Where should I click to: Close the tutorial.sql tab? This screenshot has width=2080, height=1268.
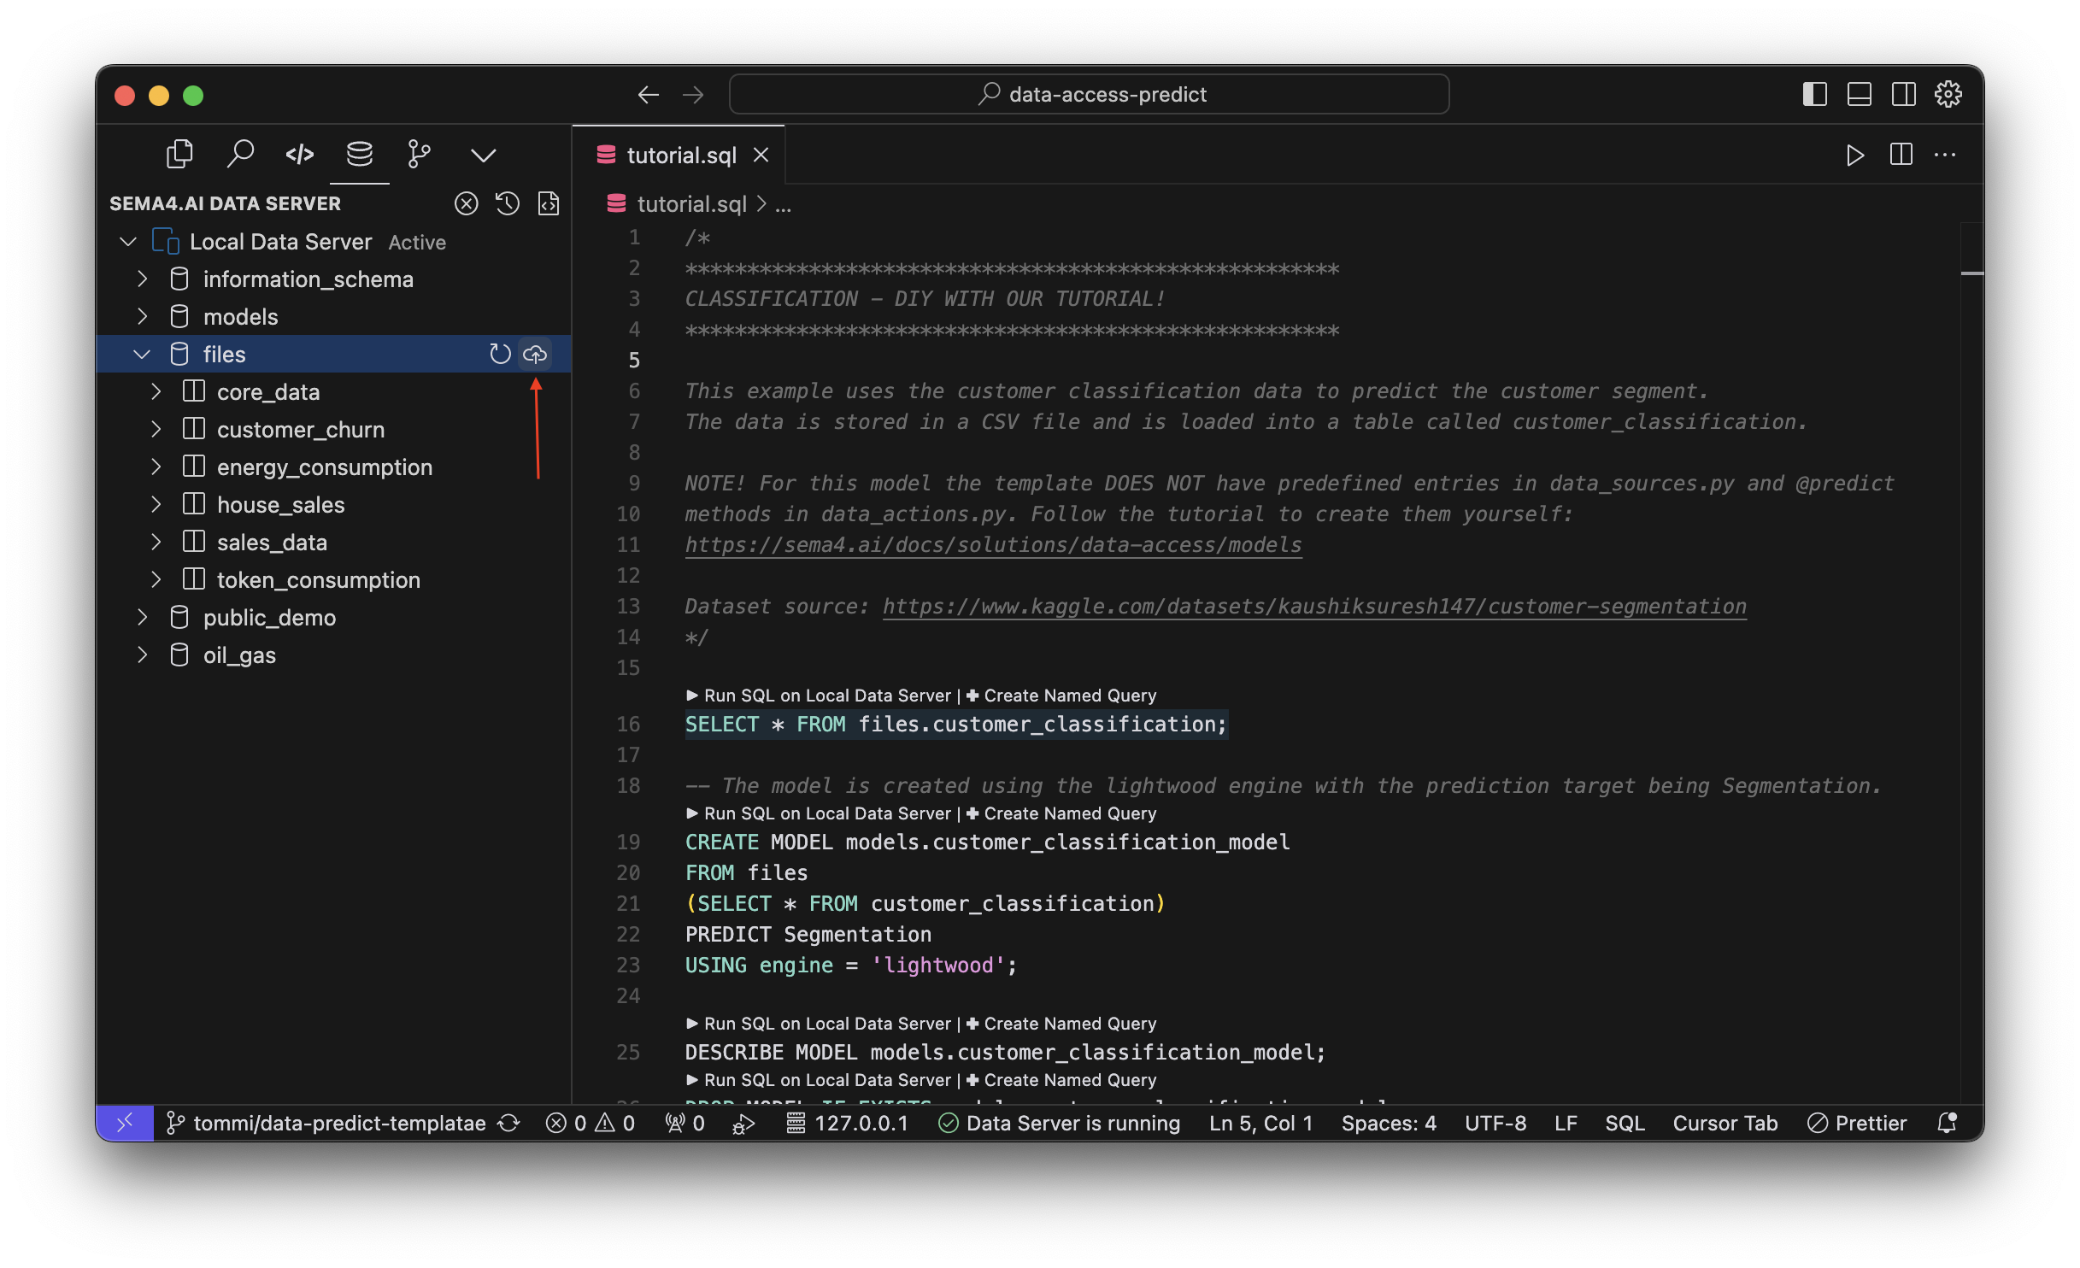tap(761, 155)
